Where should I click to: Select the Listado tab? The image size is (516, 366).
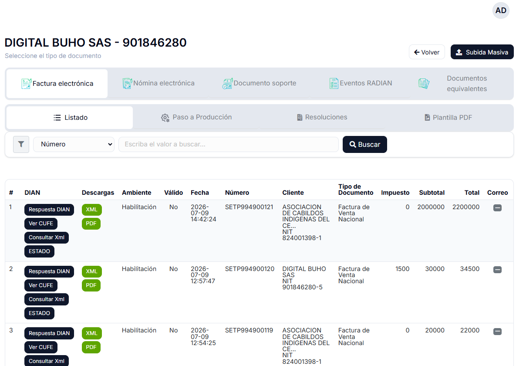tap(70, 118)
